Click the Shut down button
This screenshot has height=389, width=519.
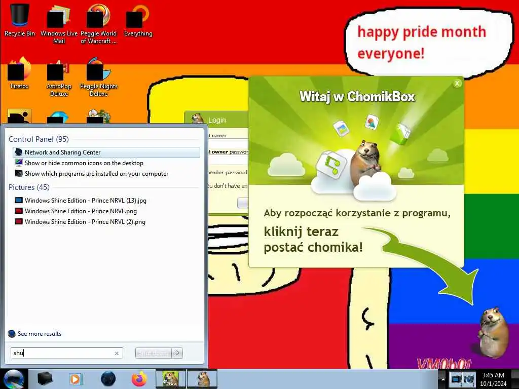(x=154, y=353)
